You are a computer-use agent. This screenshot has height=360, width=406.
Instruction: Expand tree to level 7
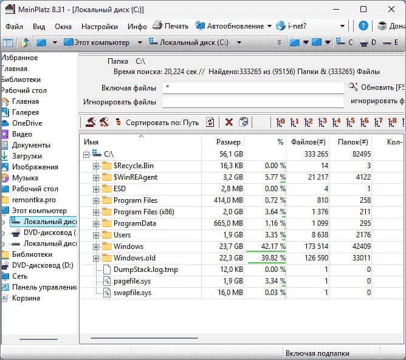(378, 122)
